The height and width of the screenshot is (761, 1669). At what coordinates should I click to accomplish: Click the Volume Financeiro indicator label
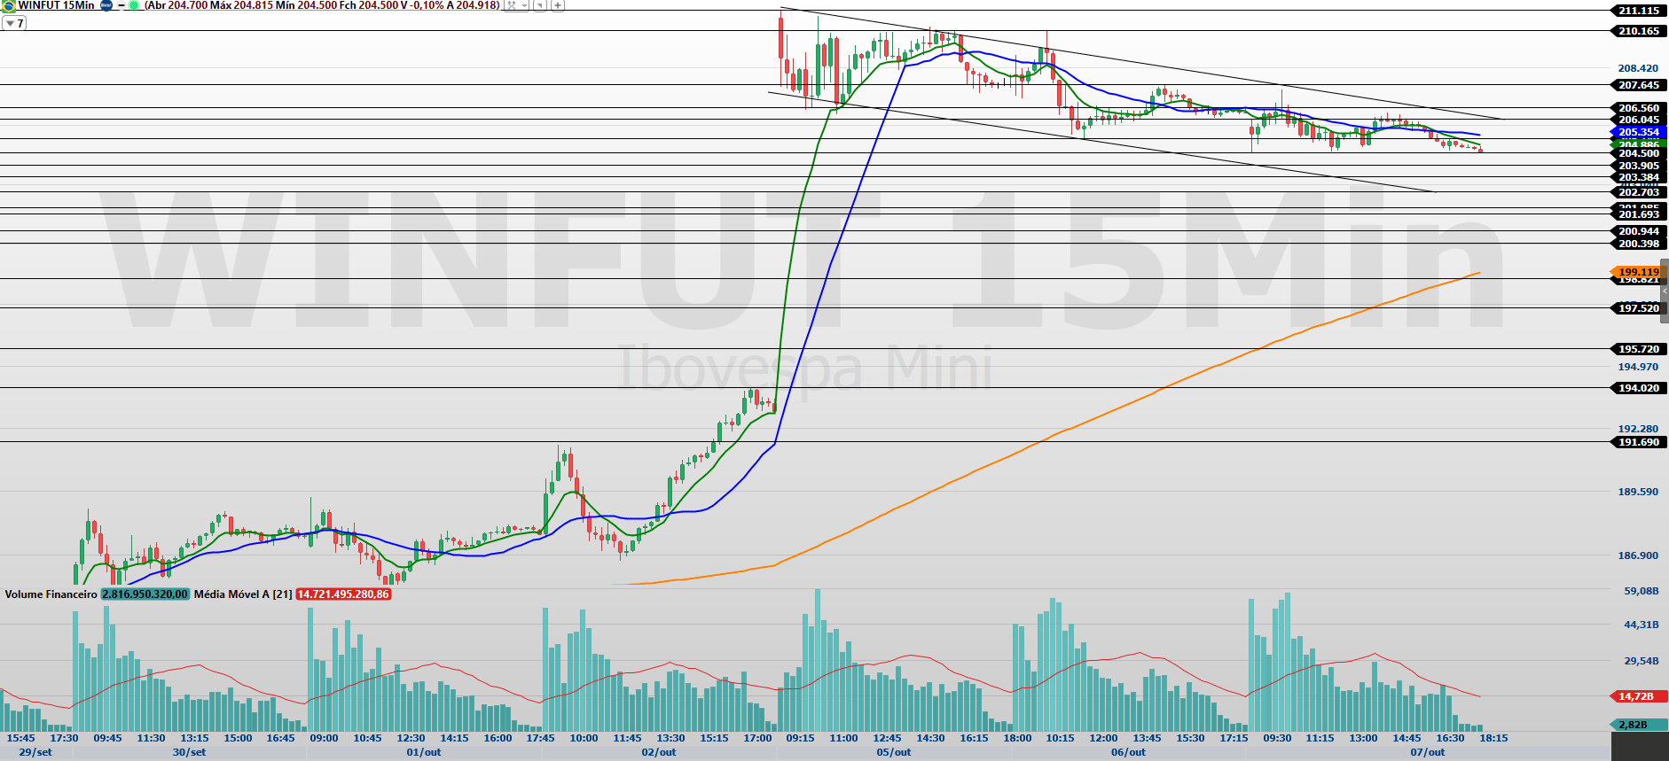51,594
